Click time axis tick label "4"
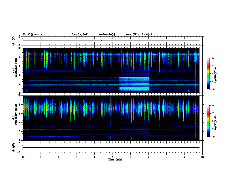This screenshot has width=228, height=176. [95, 157]
